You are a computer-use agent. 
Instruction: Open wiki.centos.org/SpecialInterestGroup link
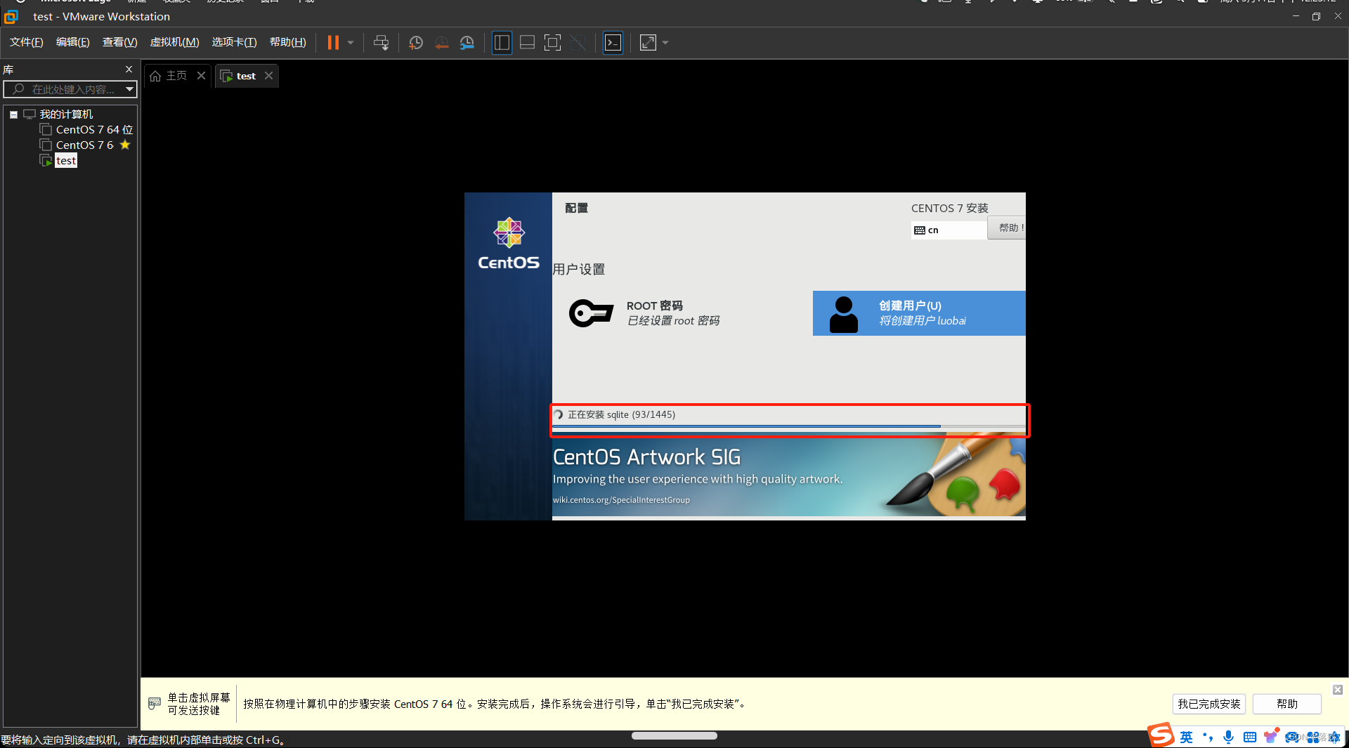tap(621, 500)
